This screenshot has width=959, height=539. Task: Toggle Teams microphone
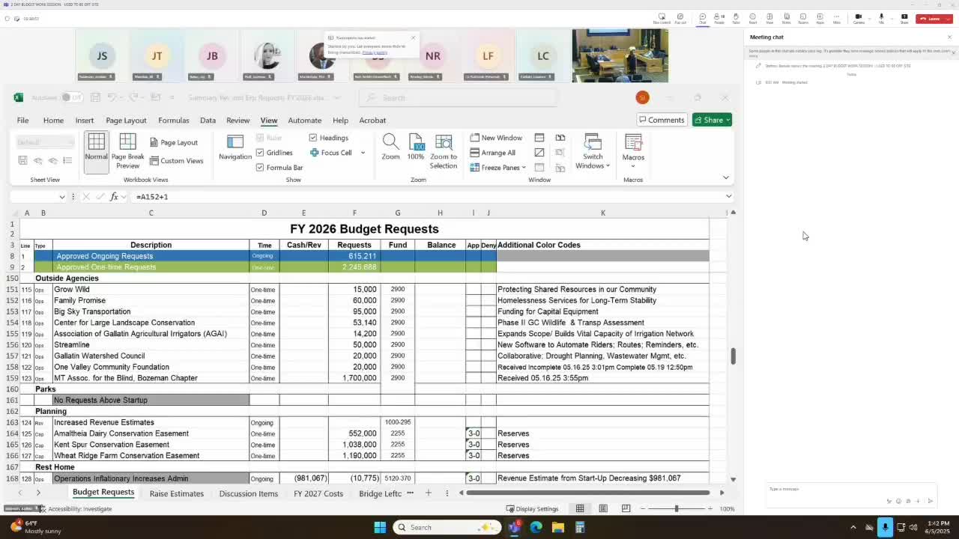tap(881, 17)
